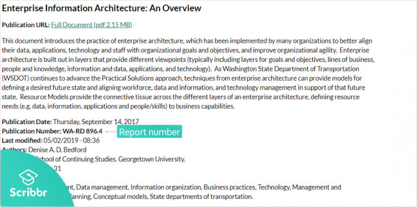Click the Publication URL label
The height and width of the screenshot is (207, 417).
coord(26,25)
